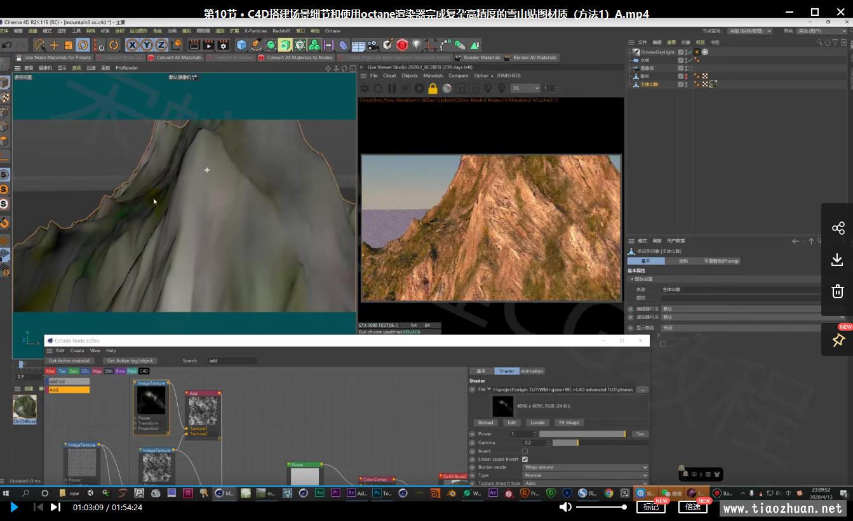Select the Add node list entry
This screenshot has height=521, width=853.
tap(69, 390)
